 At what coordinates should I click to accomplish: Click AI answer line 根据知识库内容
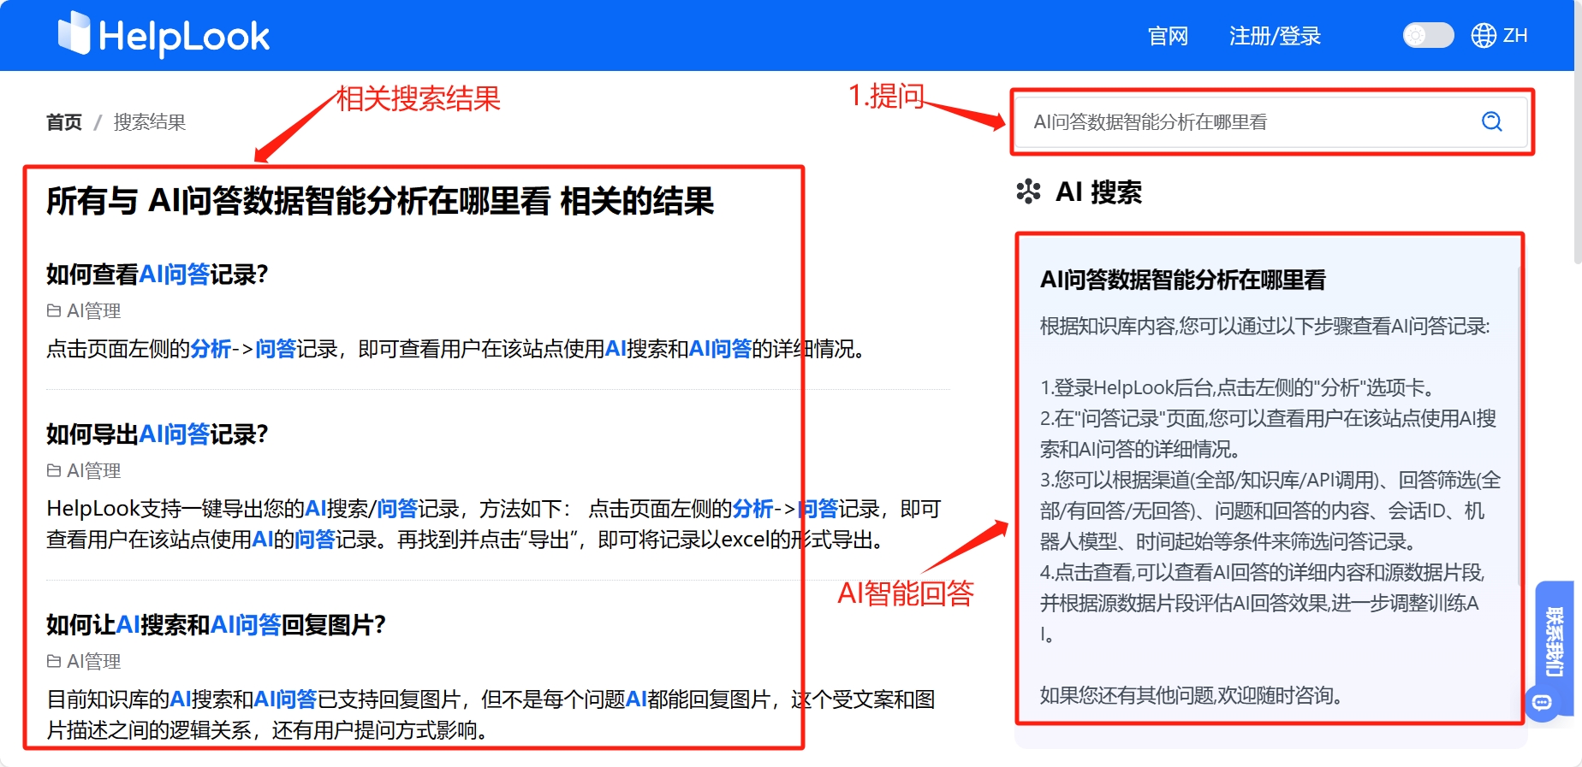point(1264,326)
